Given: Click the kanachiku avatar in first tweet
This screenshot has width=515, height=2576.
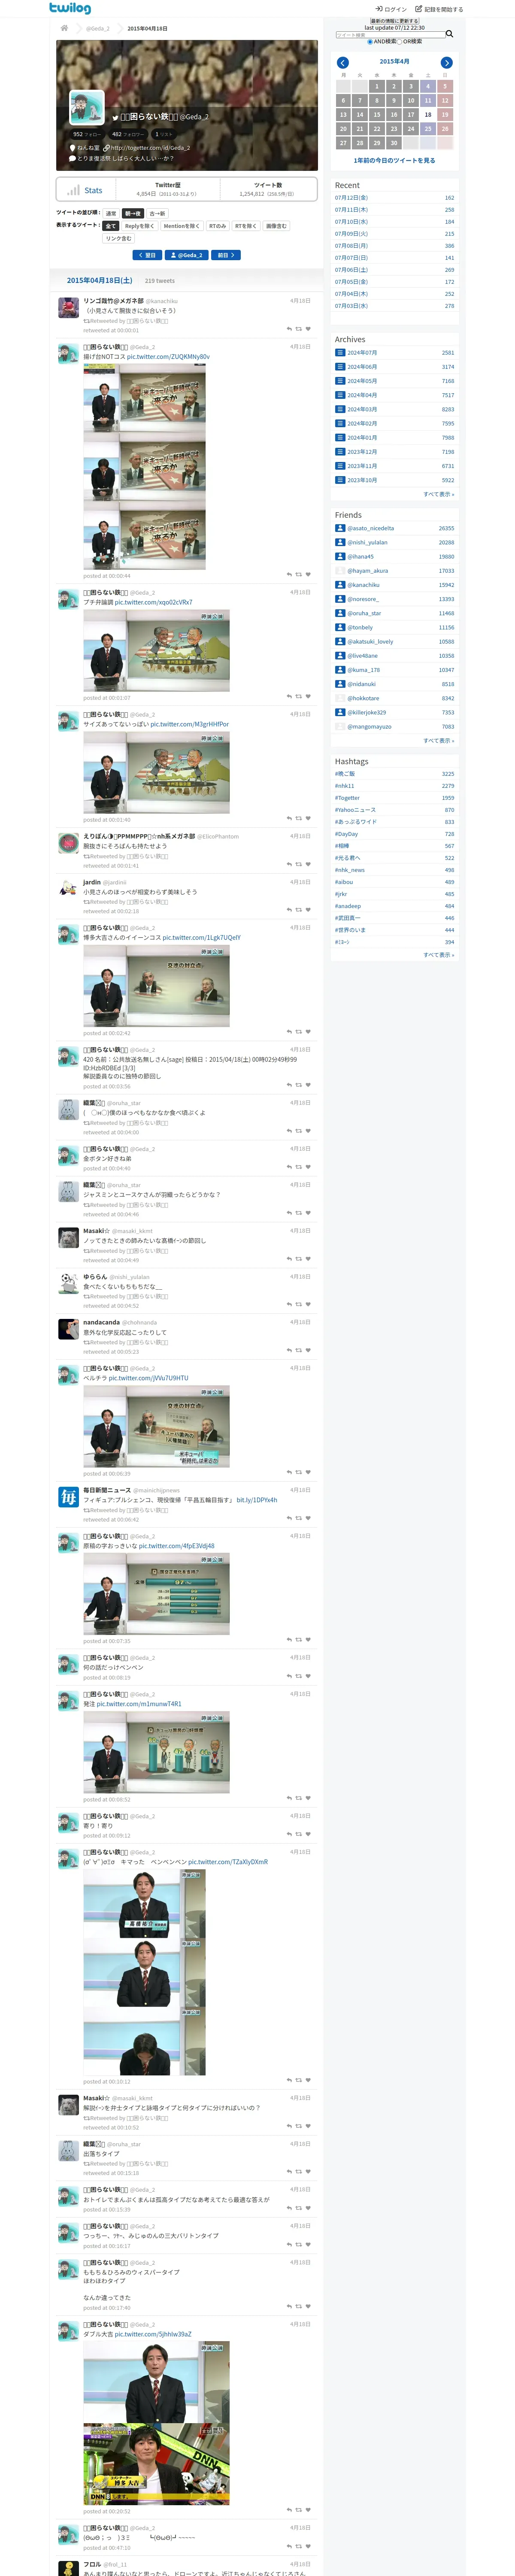Looking at the screenshot, I should click(68, 308).
